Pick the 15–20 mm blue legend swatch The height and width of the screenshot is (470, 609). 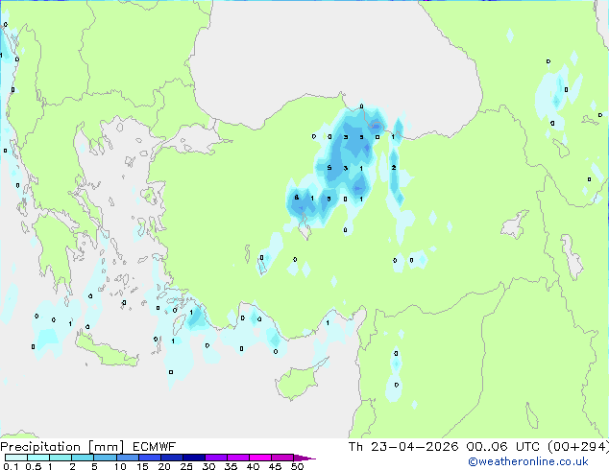pyautogui.click(x=149, y=458)
